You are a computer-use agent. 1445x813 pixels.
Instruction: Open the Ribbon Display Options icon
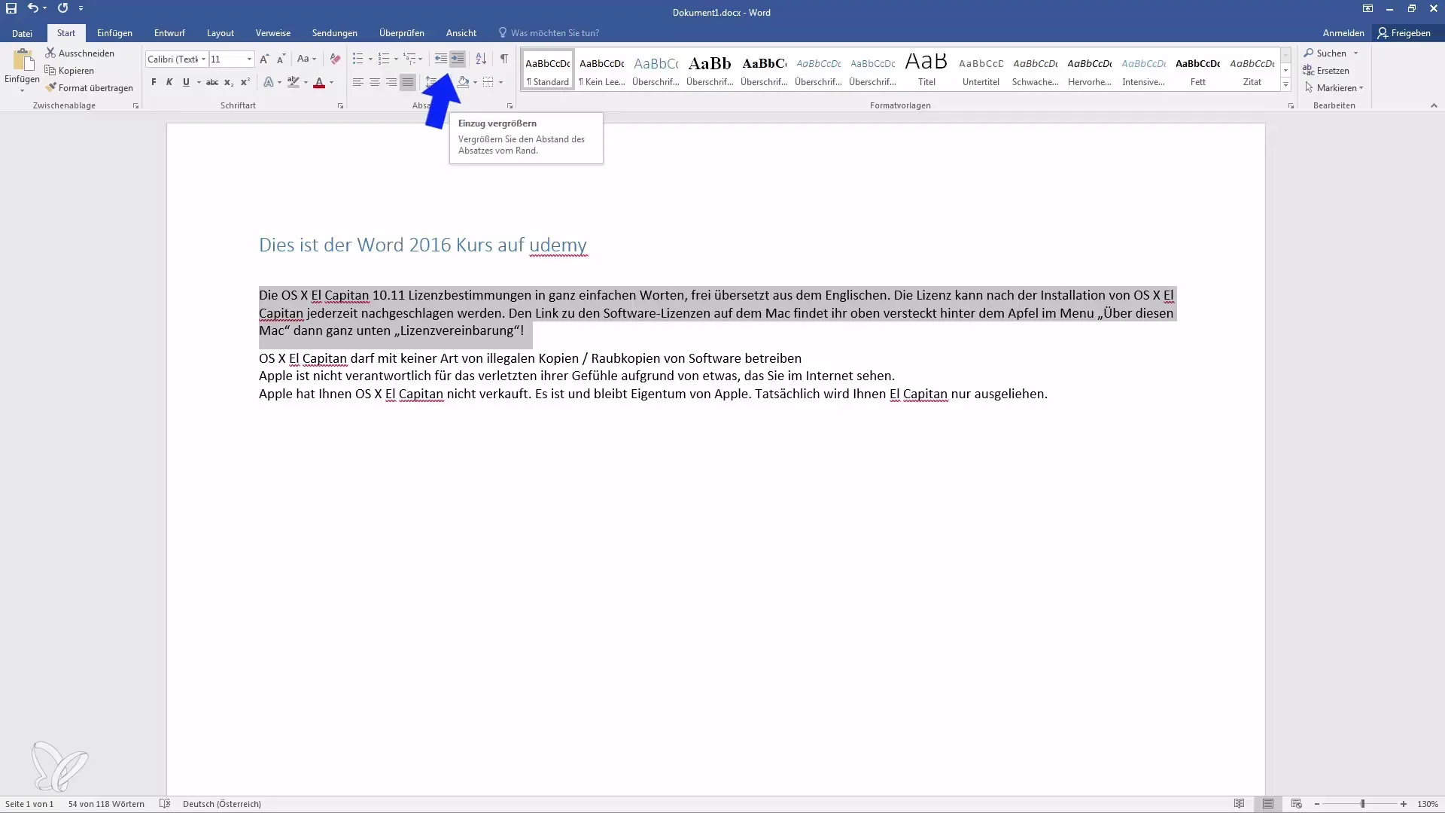point(1367,8)
